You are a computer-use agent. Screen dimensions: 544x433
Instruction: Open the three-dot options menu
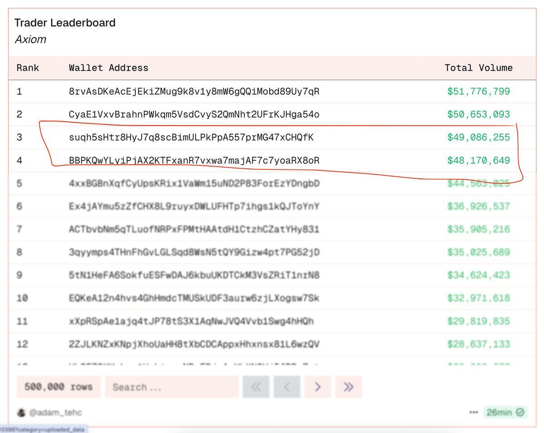(473, 412)
